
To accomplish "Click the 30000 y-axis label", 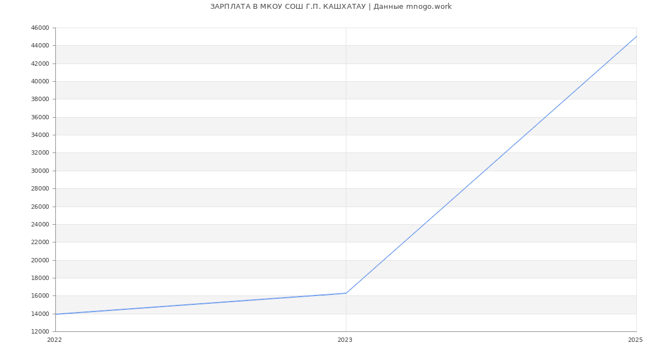I will point(40,171).
